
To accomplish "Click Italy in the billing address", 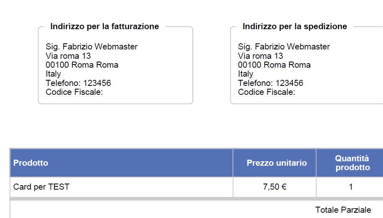I will (x=53, y=74).
